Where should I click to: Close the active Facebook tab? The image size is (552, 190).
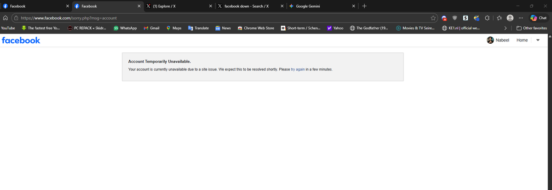click(139, 6)
